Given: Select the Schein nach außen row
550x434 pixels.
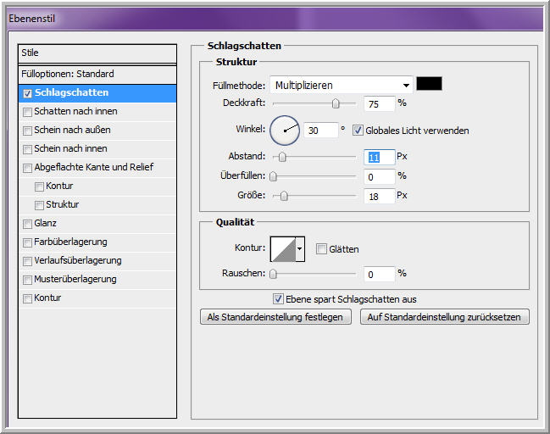Looking at the screenshot, I should [x=97, y=131].
